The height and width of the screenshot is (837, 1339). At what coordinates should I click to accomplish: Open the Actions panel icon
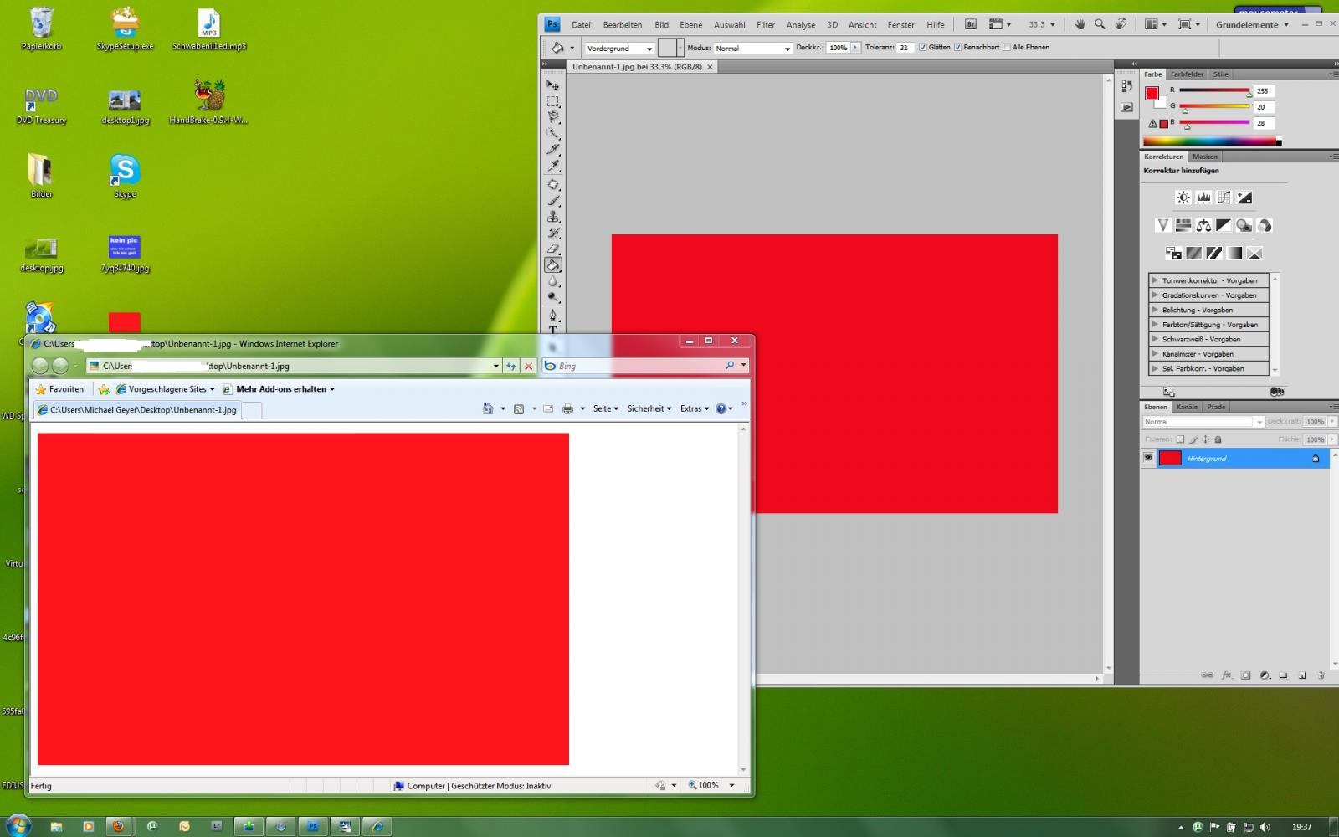[x=1127, y=107]
